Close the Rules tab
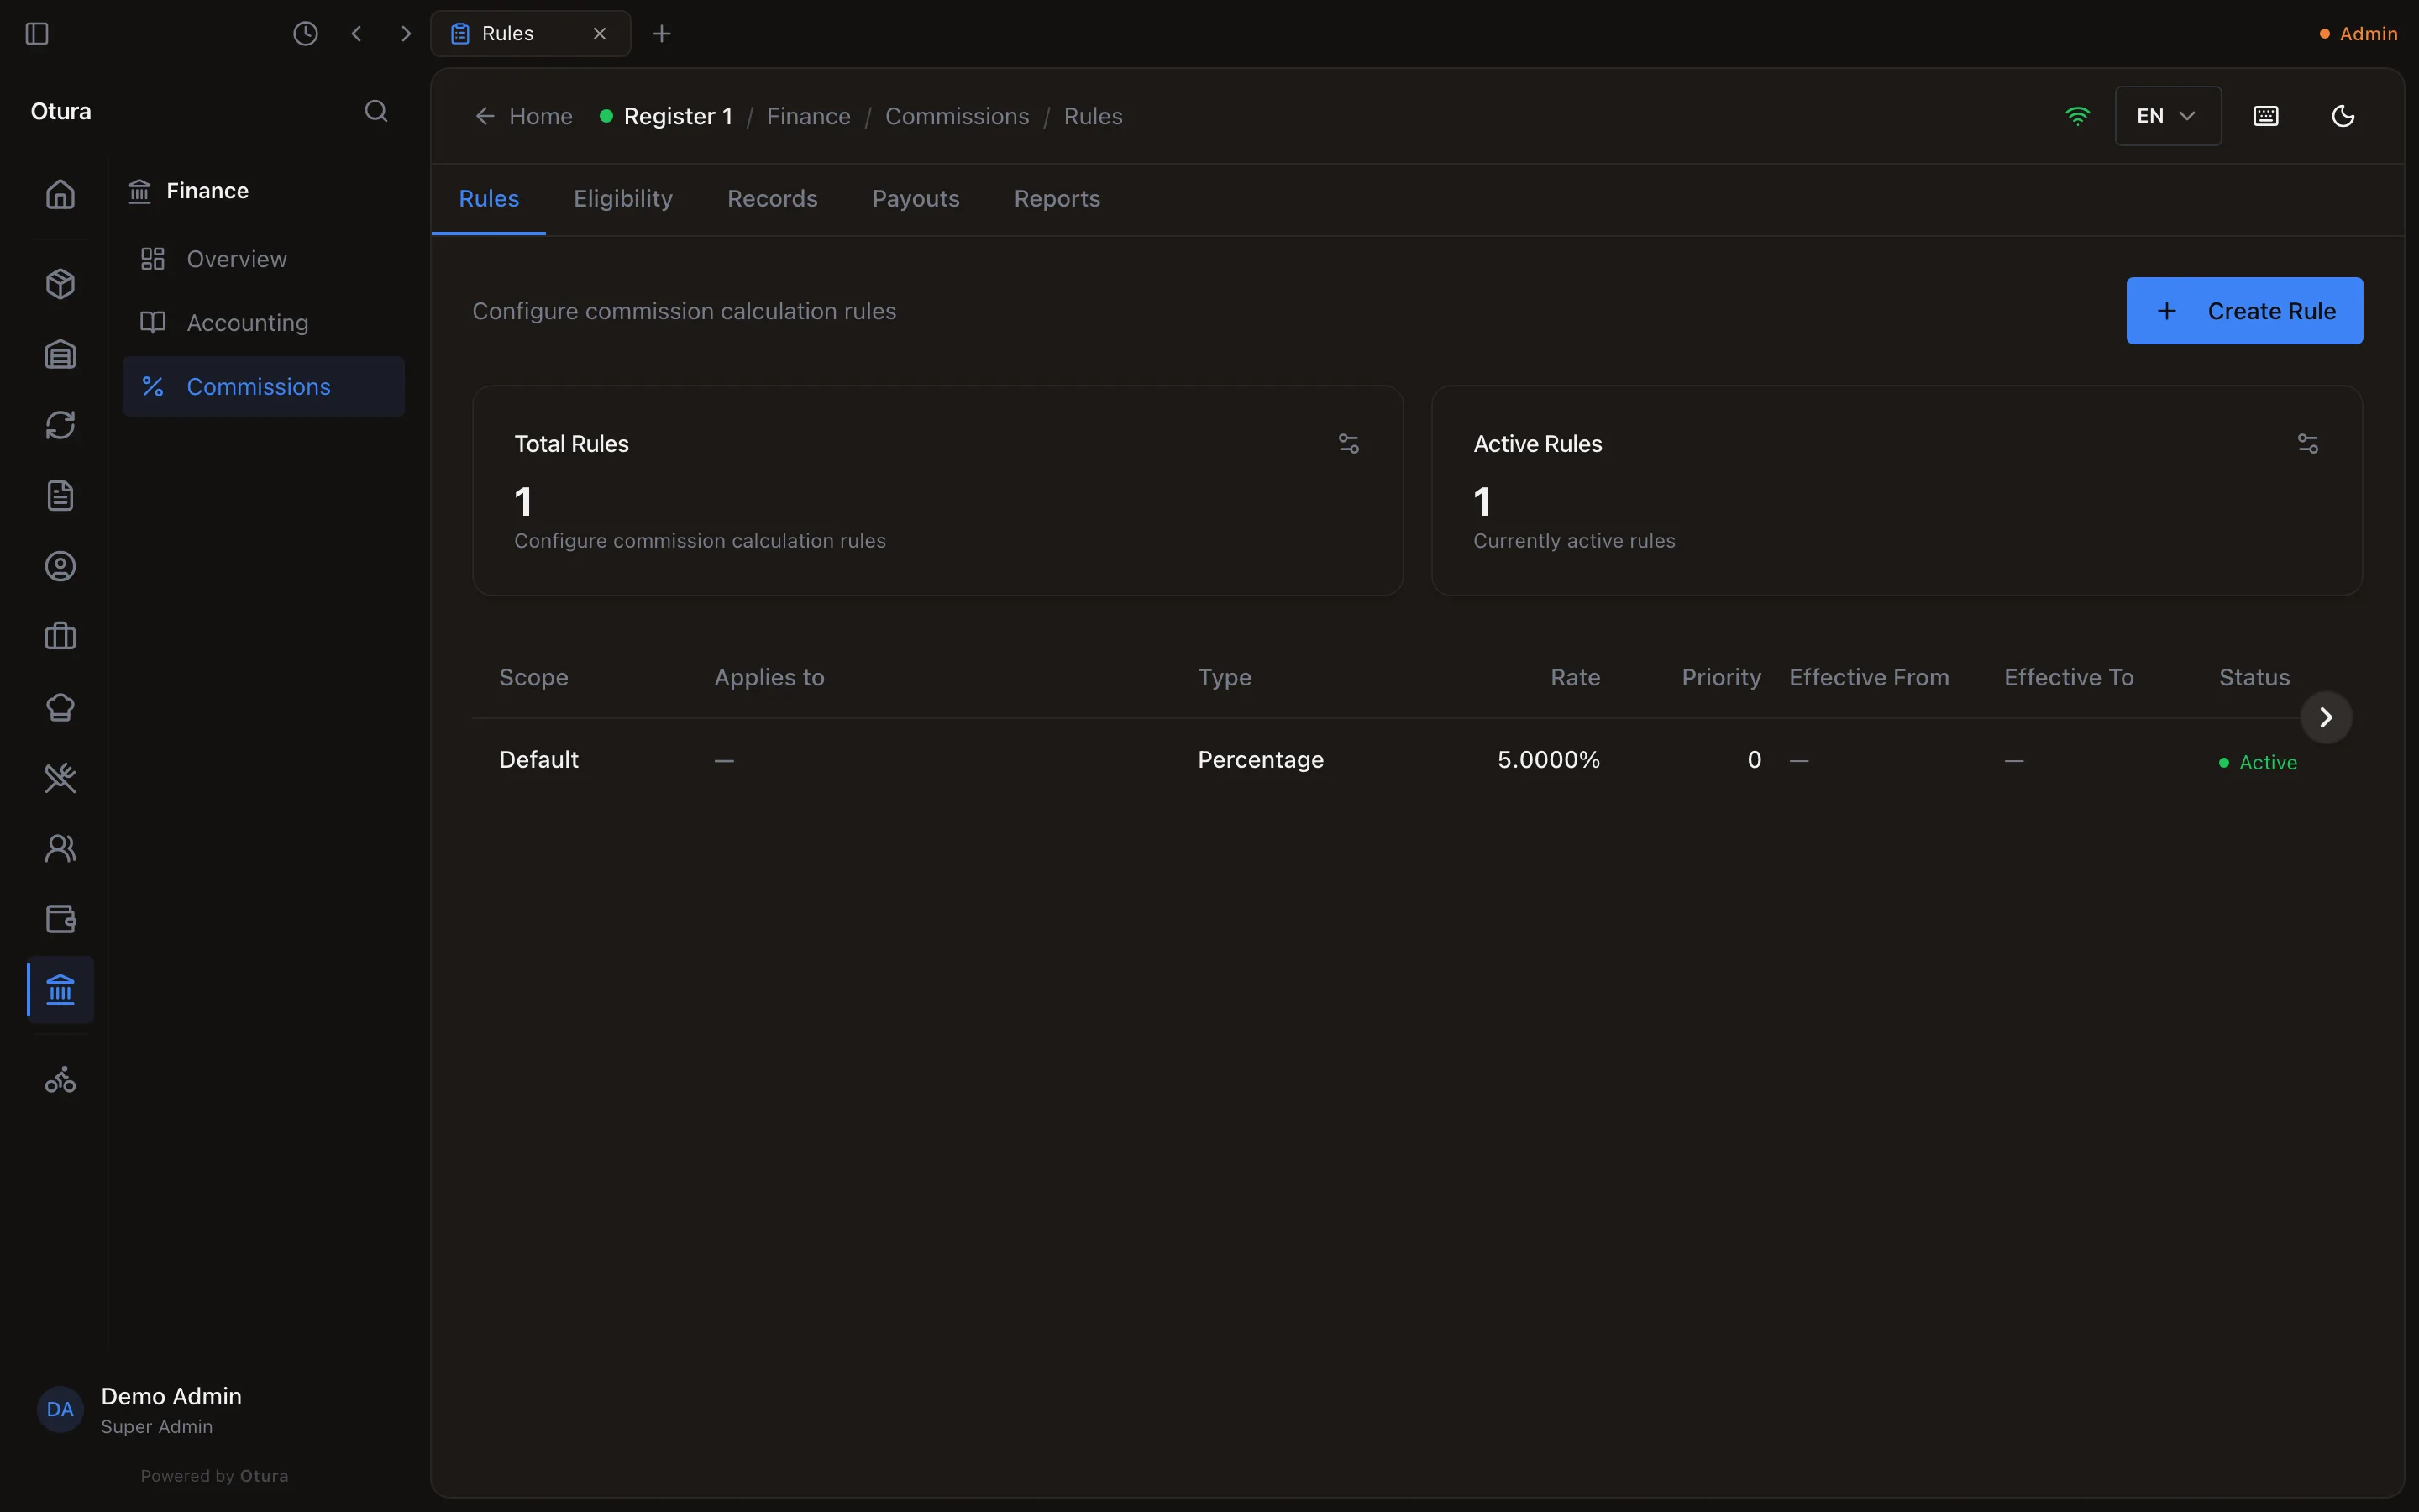Screen dimensions: 2419x1512 click(x=600, y=33)
